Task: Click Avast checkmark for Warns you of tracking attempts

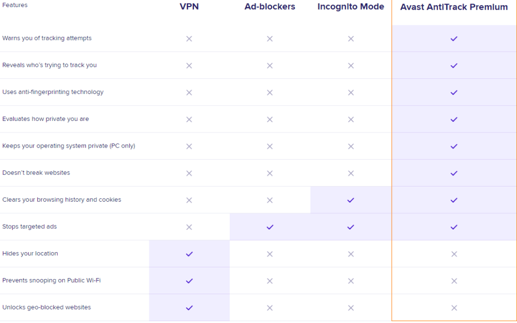Action: pyautogui.click(x=454, y=38)
